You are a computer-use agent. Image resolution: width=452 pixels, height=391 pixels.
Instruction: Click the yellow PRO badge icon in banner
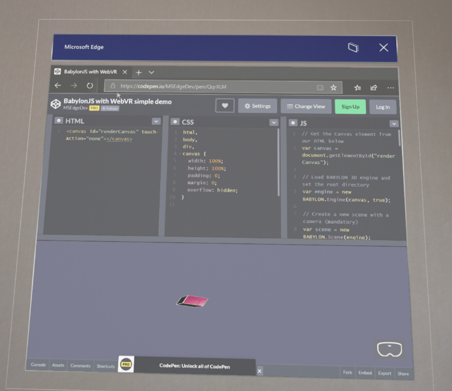pos(126,364)
